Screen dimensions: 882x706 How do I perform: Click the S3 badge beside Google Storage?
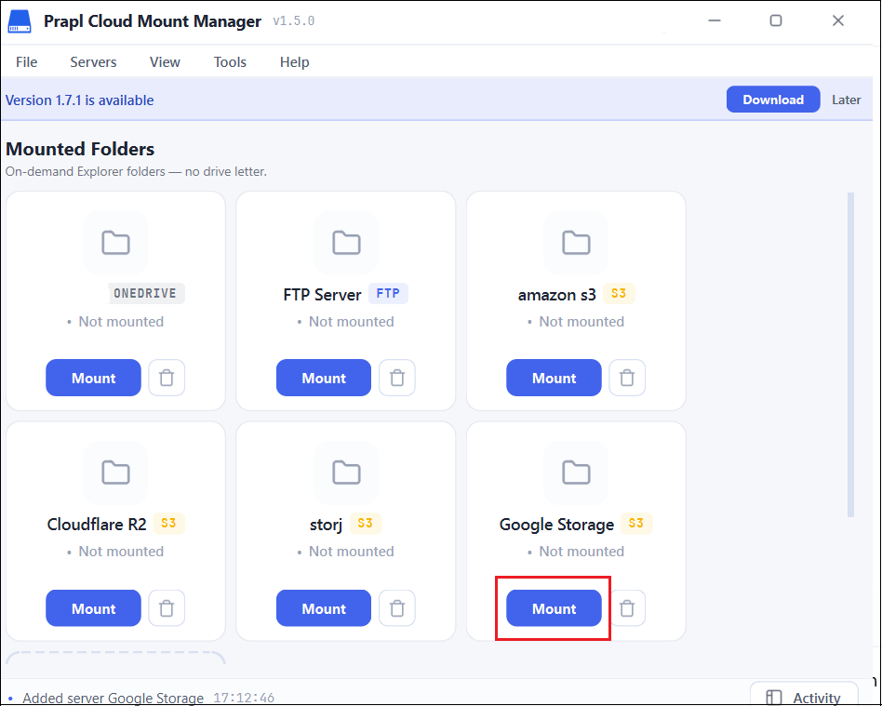636,523
